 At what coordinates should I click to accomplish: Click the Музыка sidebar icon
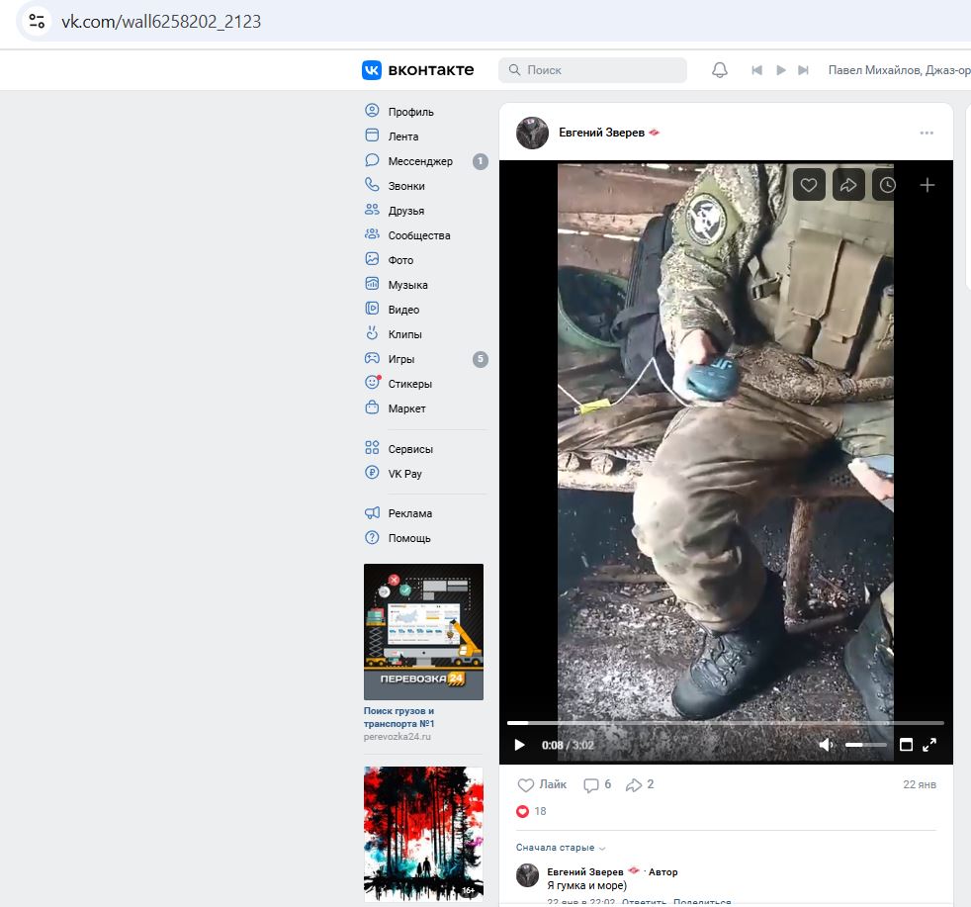pyautogui.click(x=372, y=284)
